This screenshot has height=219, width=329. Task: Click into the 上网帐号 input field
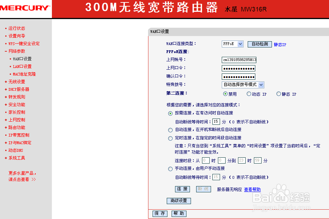(239, 60)
